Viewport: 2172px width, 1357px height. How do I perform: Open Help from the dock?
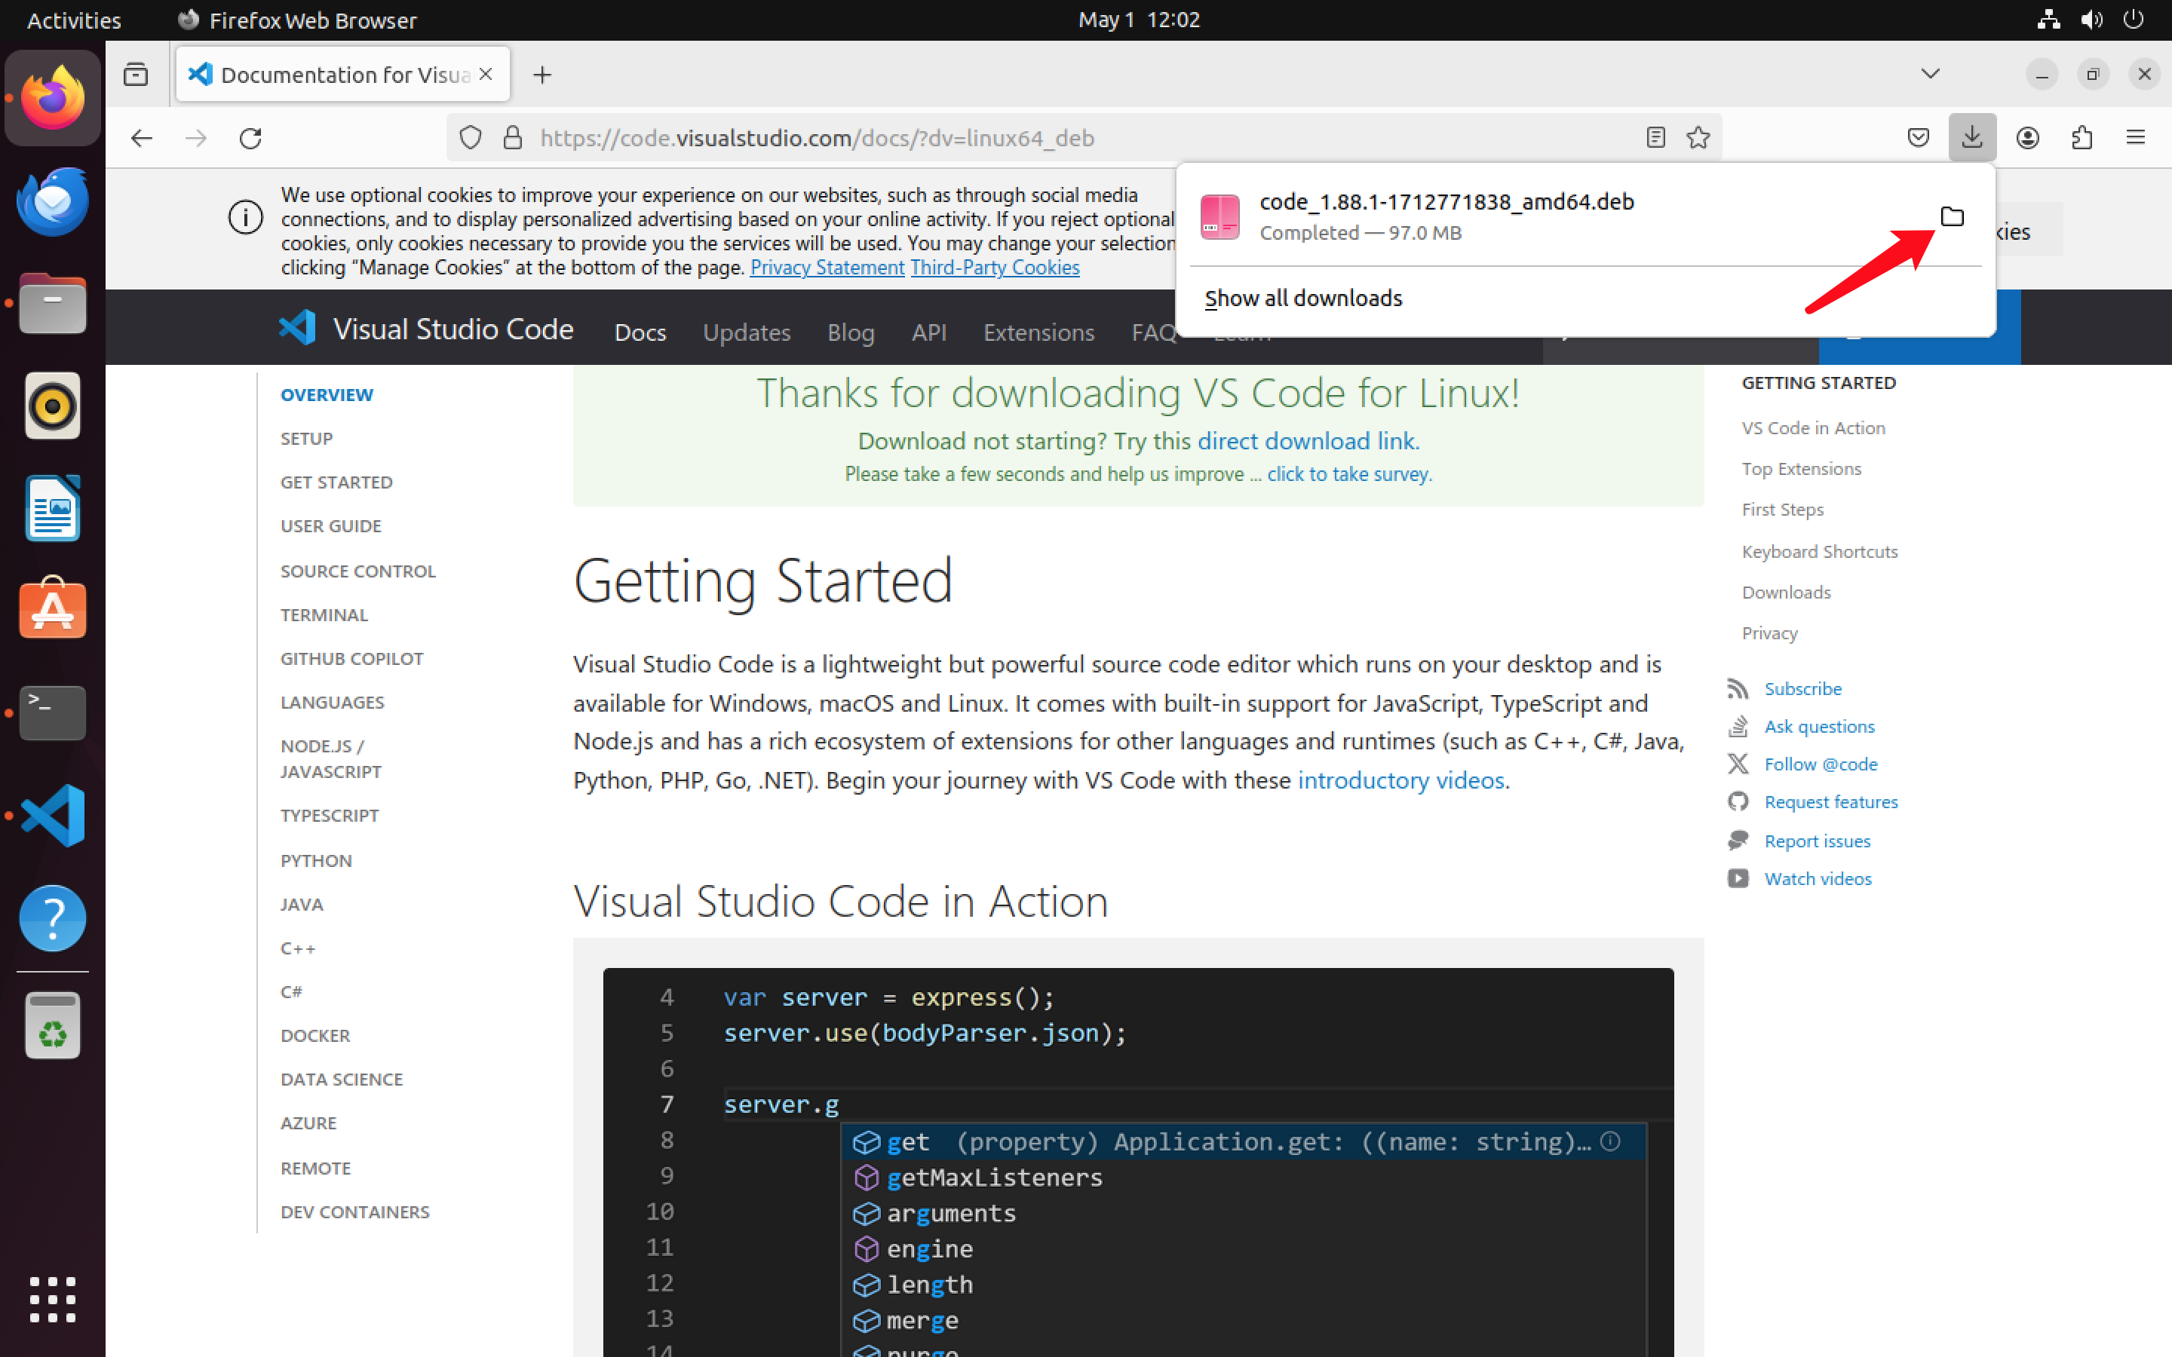pyautogui.click(x=53, y=918)
